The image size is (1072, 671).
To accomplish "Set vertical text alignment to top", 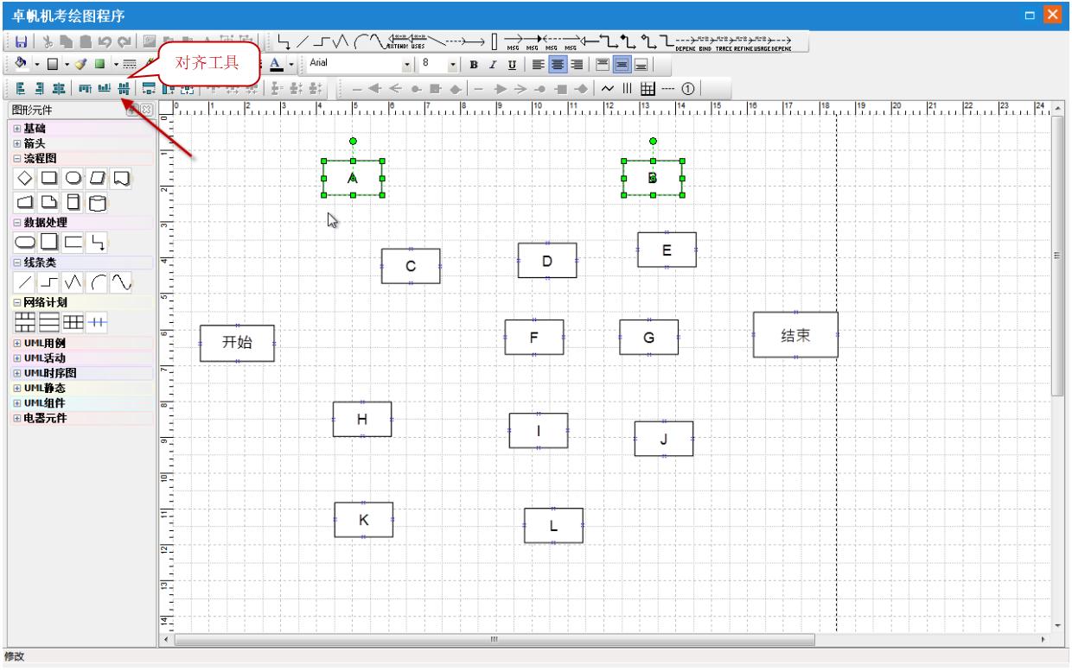I will tap(603, 65).
